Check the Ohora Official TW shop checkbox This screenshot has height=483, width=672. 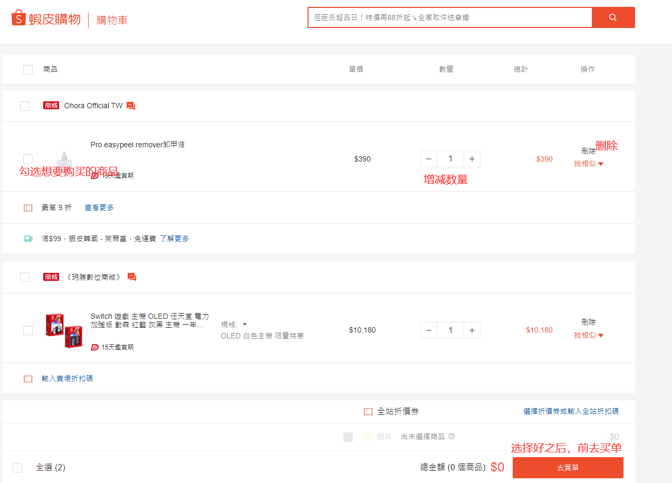point(25,106)
